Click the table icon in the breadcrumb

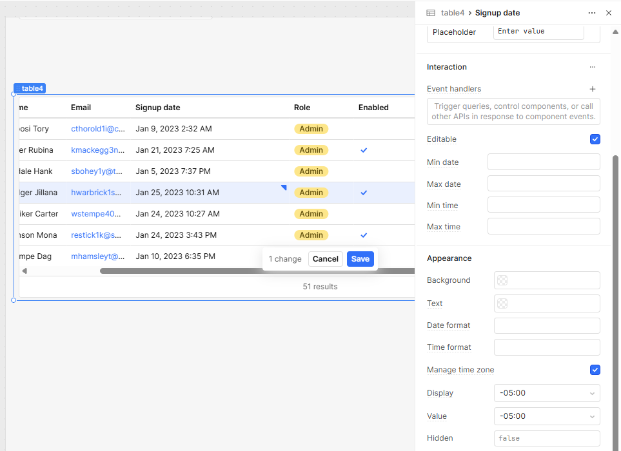tap(431, 13)
